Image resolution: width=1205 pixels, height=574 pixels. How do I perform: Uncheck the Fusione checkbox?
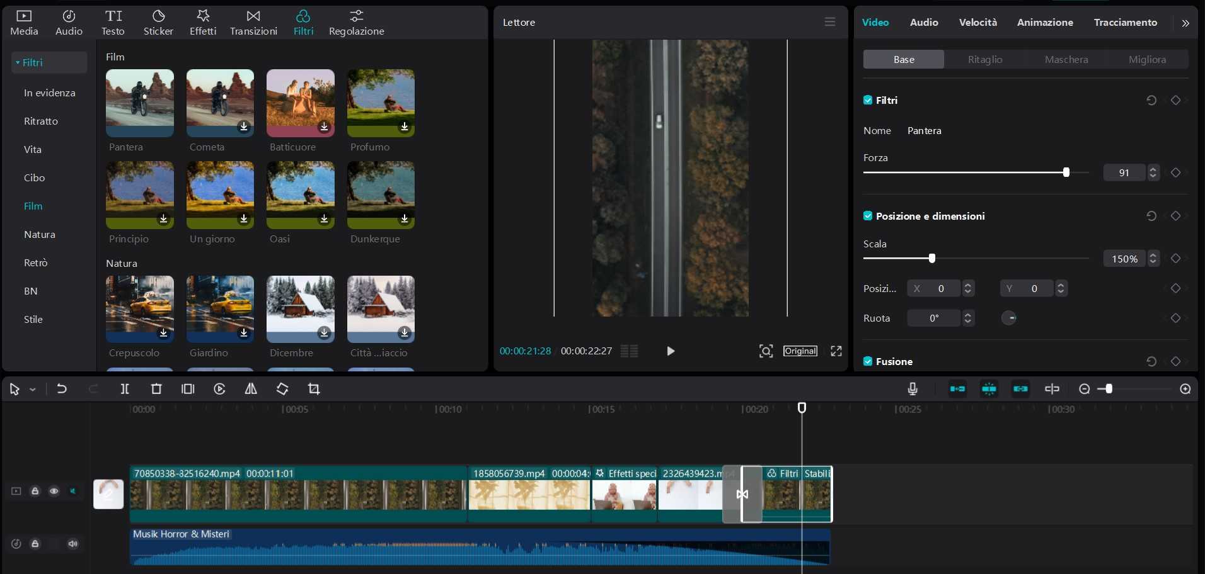coord(868,361)
